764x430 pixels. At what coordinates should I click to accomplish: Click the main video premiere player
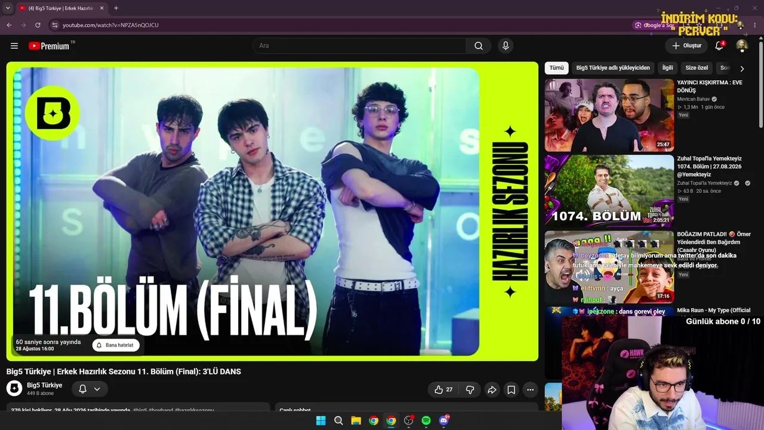272,211
